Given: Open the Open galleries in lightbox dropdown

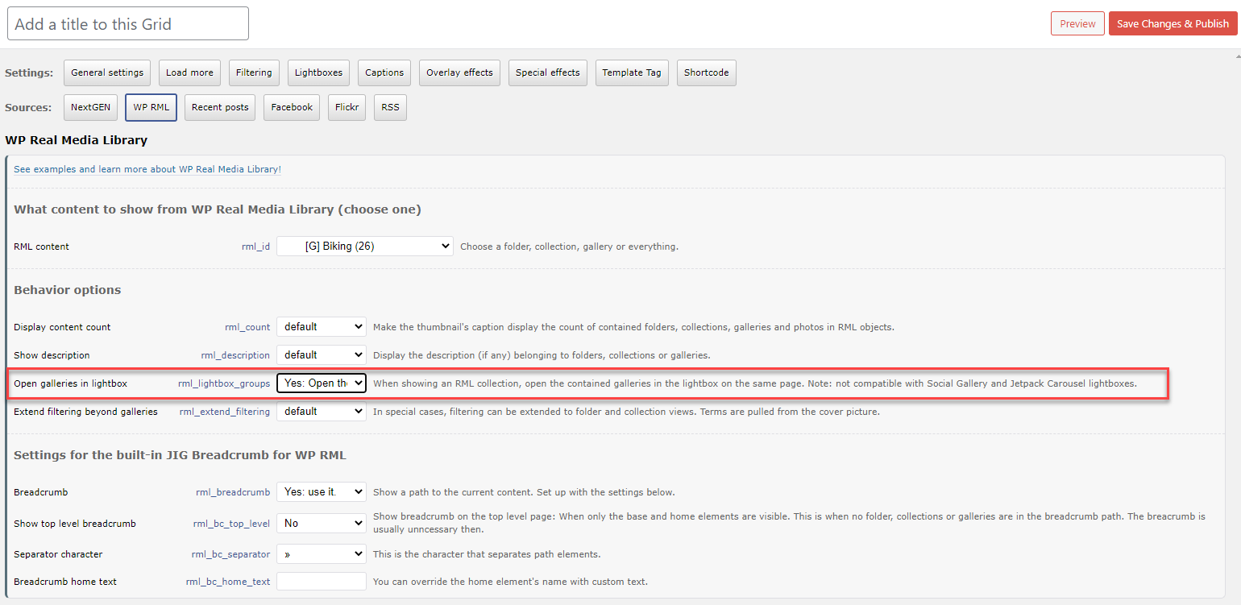Looking at the screenshot, I should [322, 383].
